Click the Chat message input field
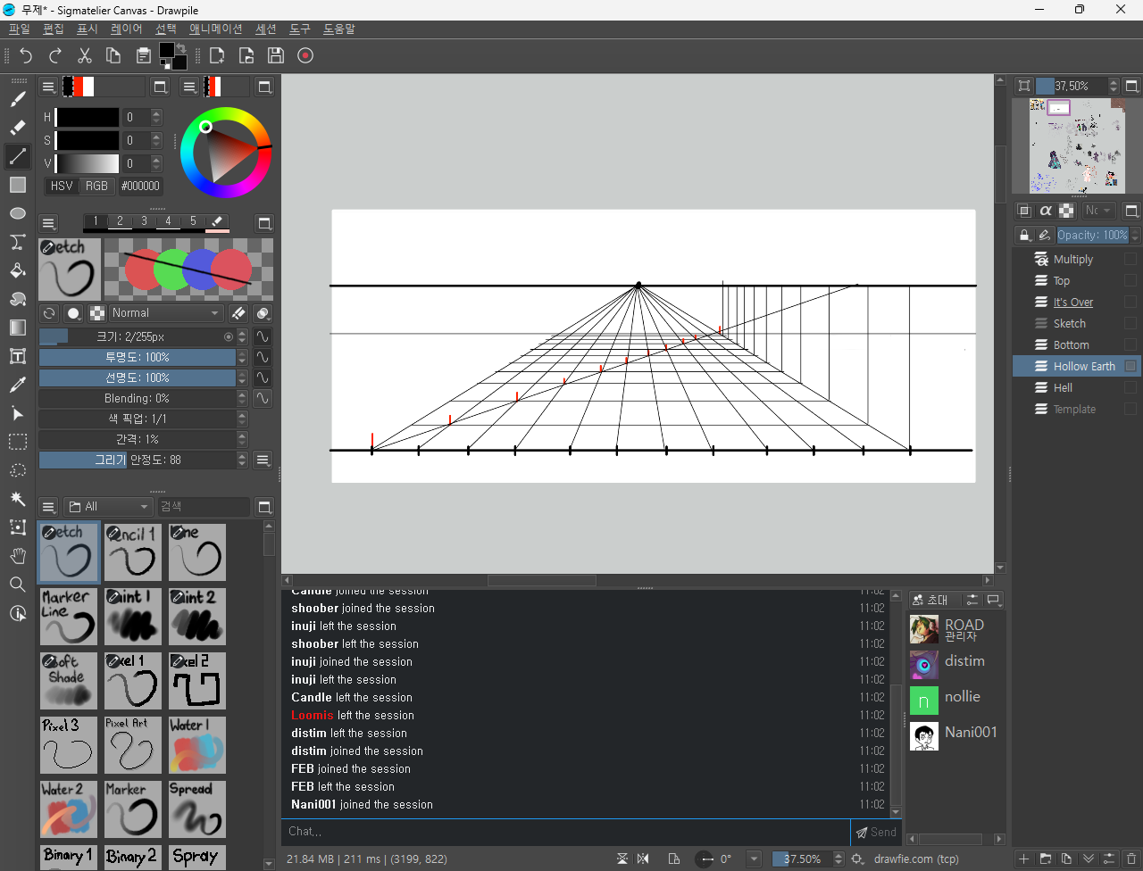 [x=565, y=832]
